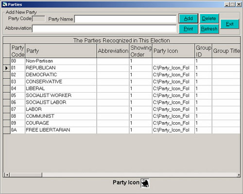Click the Party Icon preview image
The height and width of the screenshot is (194, 243).
tap(145, 183)
